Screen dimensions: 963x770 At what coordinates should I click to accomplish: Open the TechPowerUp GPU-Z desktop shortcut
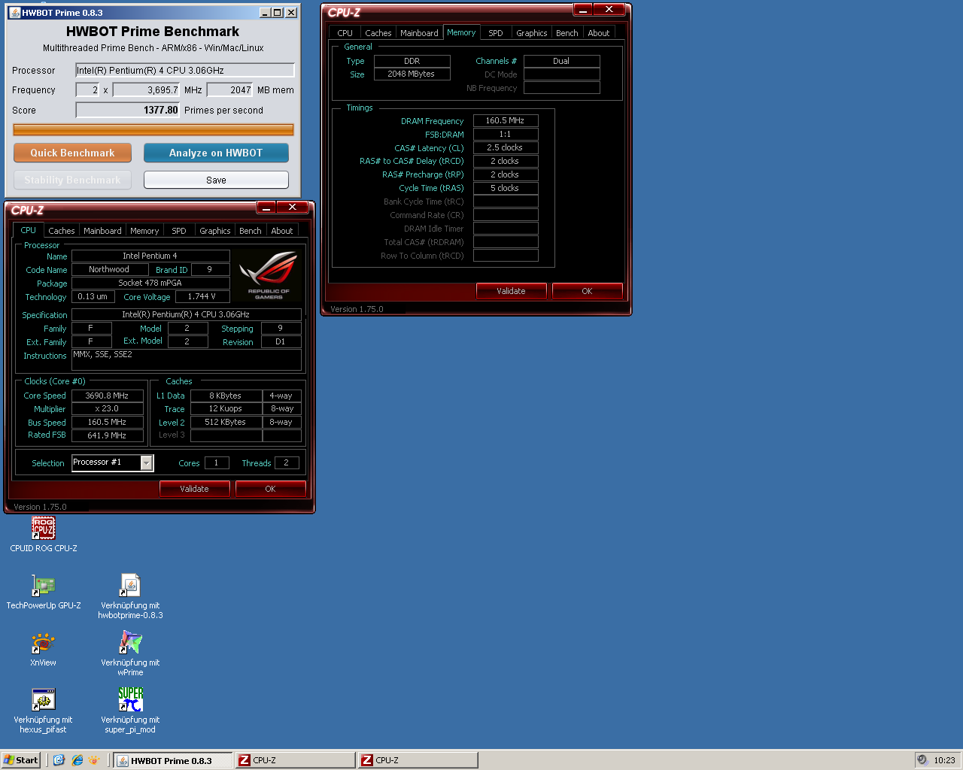click(43, 586)
